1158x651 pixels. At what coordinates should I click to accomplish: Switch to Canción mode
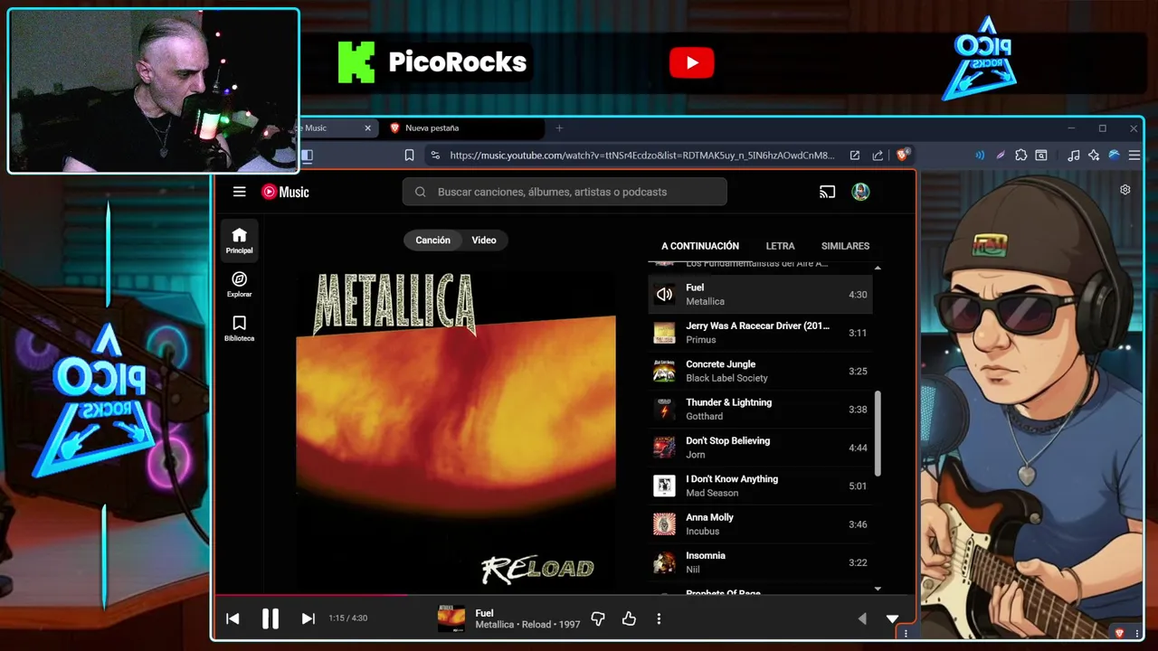(x=432, y=241)
